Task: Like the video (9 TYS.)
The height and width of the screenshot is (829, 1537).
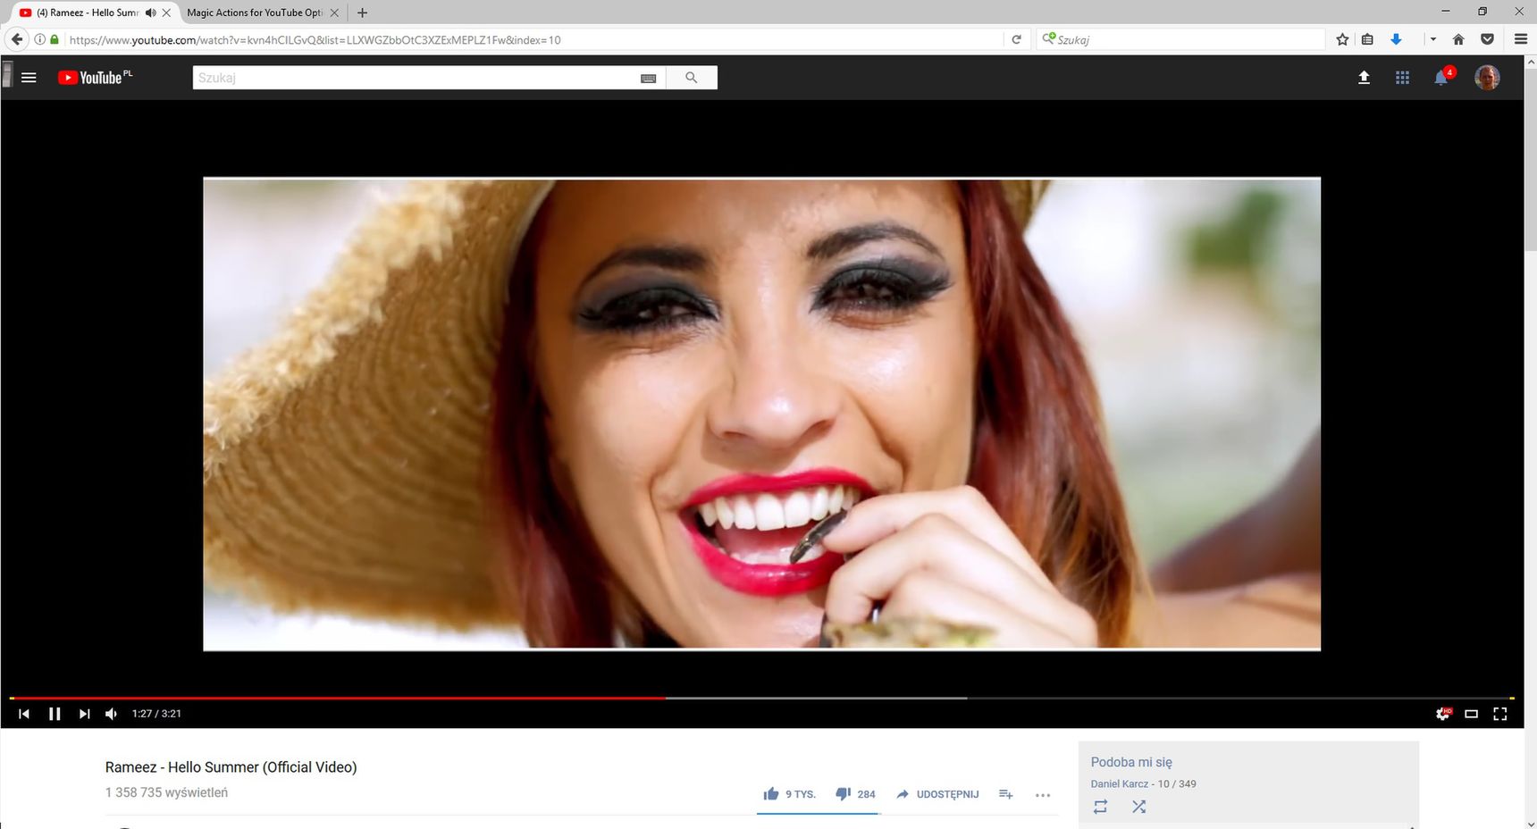Action: pyautogui.click(x=790, y=794)
